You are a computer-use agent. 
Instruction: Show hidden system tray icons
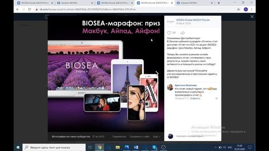click(216, 147)
